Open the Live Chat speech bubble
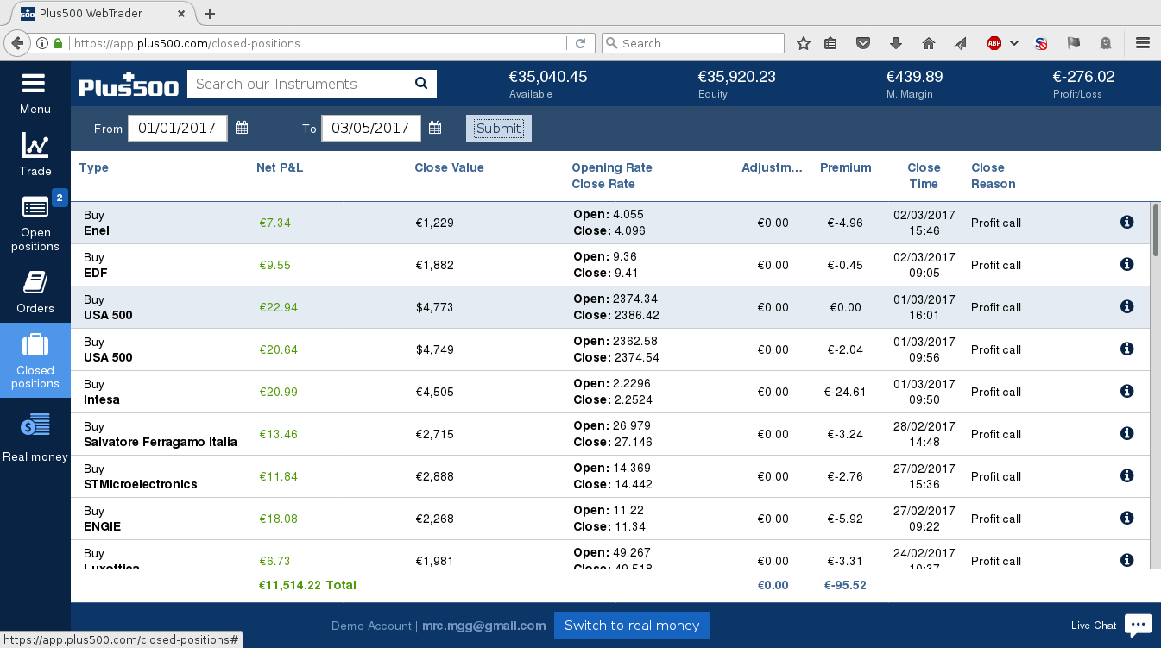This screenshot has width=1161, height=648. click(1138, 625)
